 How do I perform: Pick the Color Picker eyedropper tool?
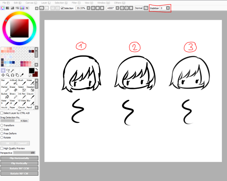point(22,75)
